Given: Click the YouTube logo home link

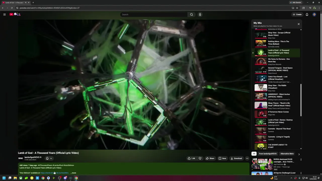Looking at the screenshot, I should coord(15,14).
